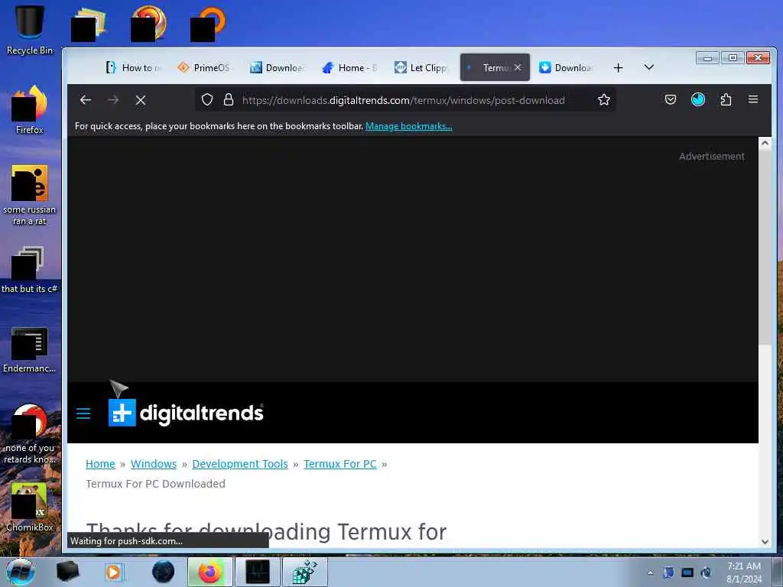This screenshot has height=587, width=783.
Task: Follow the Development Tools breadcrumb link
Action: pos(239,464)
